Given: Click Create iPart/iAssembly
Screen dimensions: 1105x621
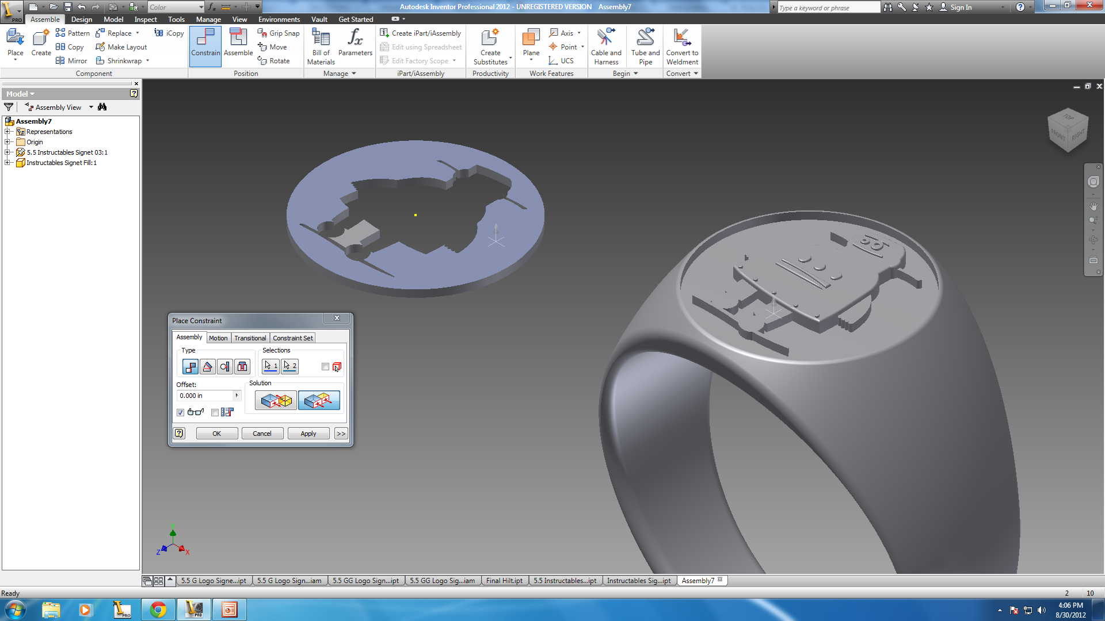Looking at the screenshot, I should tap(421, 33).
